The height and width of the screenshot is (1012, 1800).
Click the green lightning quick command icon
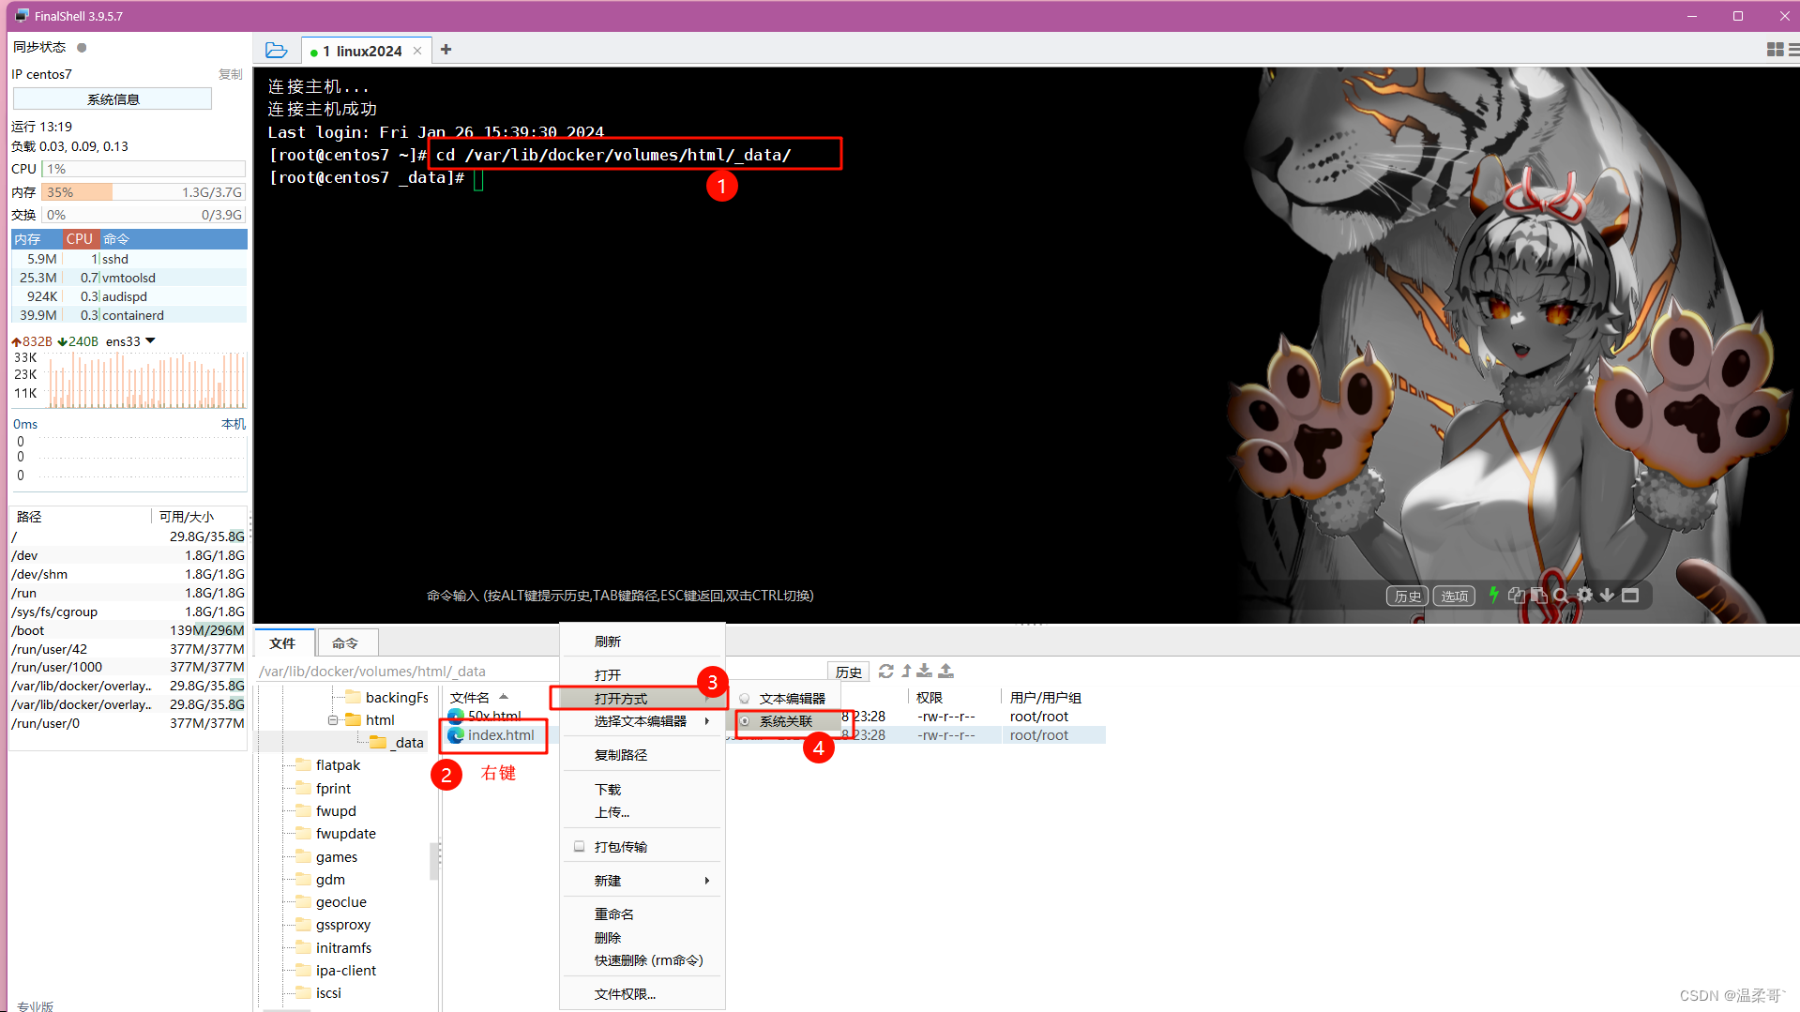[x=1494, y=595]
